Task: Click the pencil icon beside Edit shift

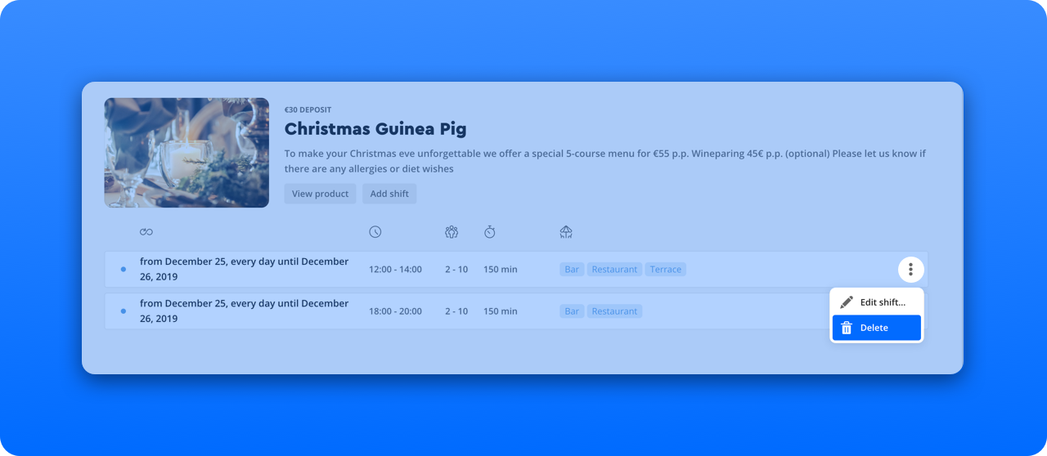Action: (x=847, y=302)
